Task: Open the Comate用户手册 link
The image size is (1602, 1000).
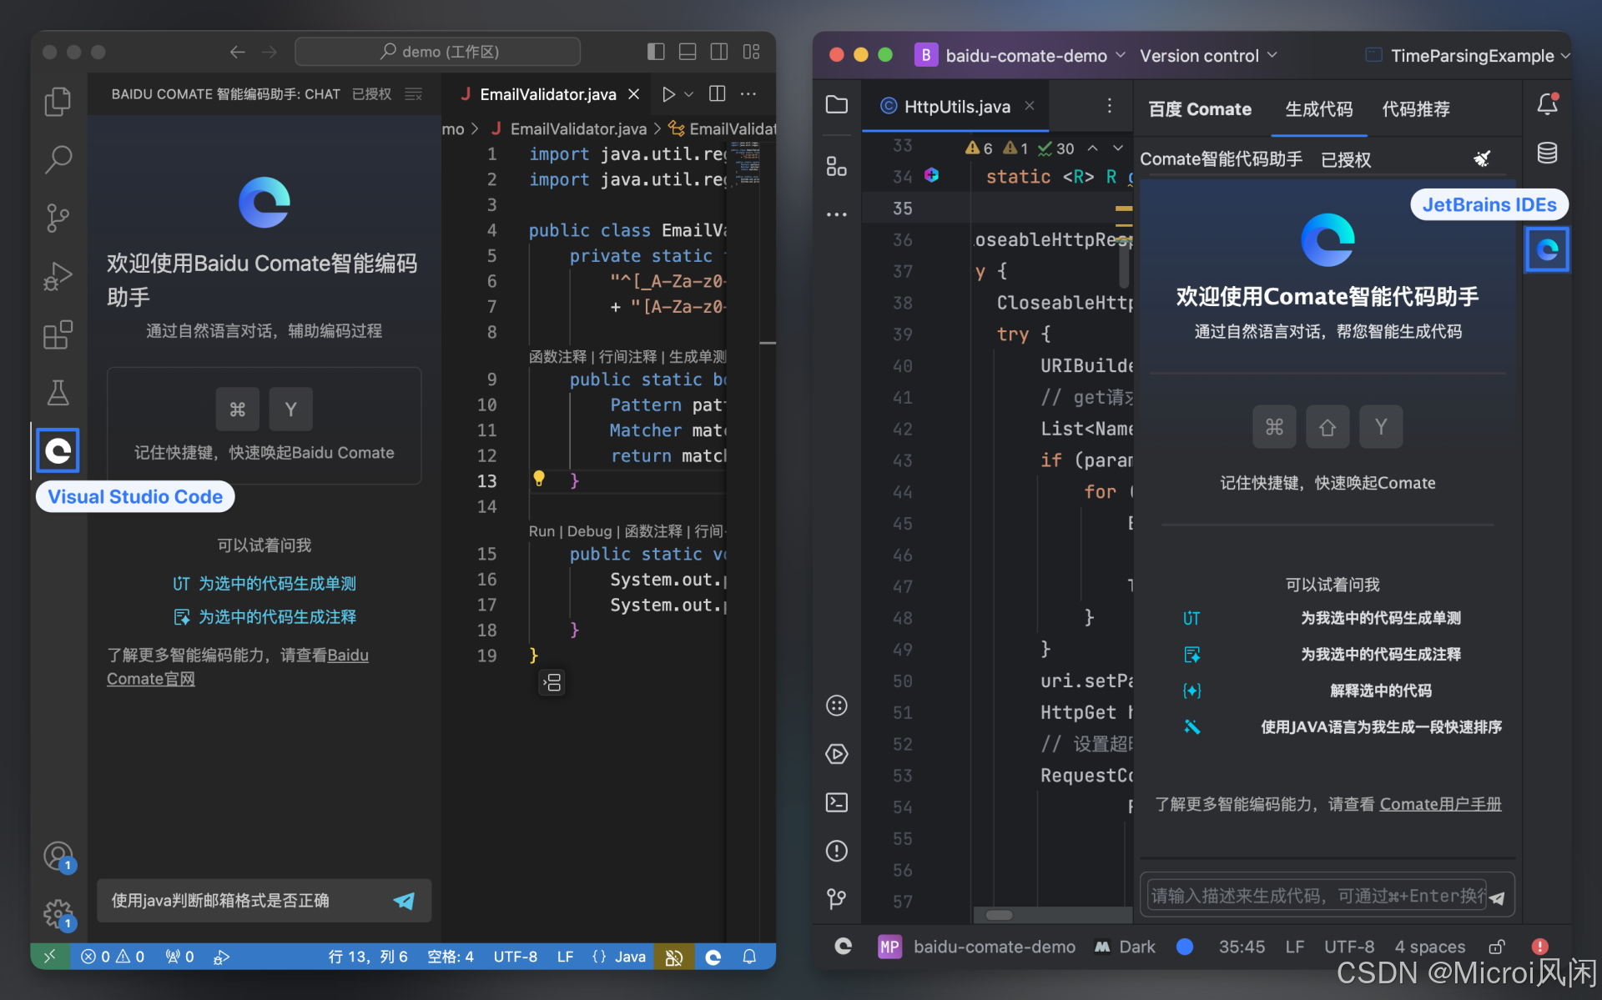Action: tap(1440, 804)
